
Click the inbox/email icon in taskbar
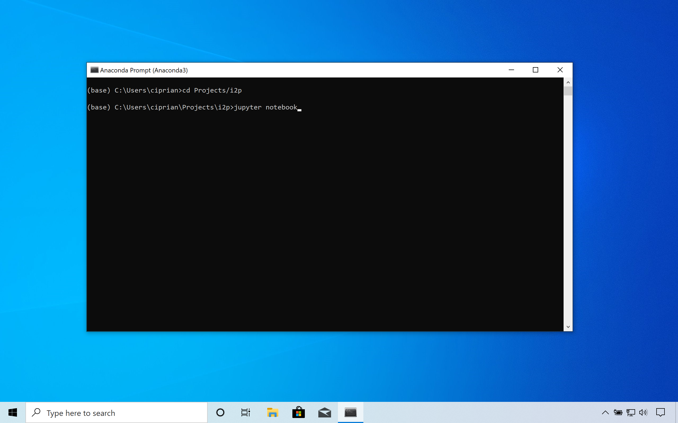(325, 412)
